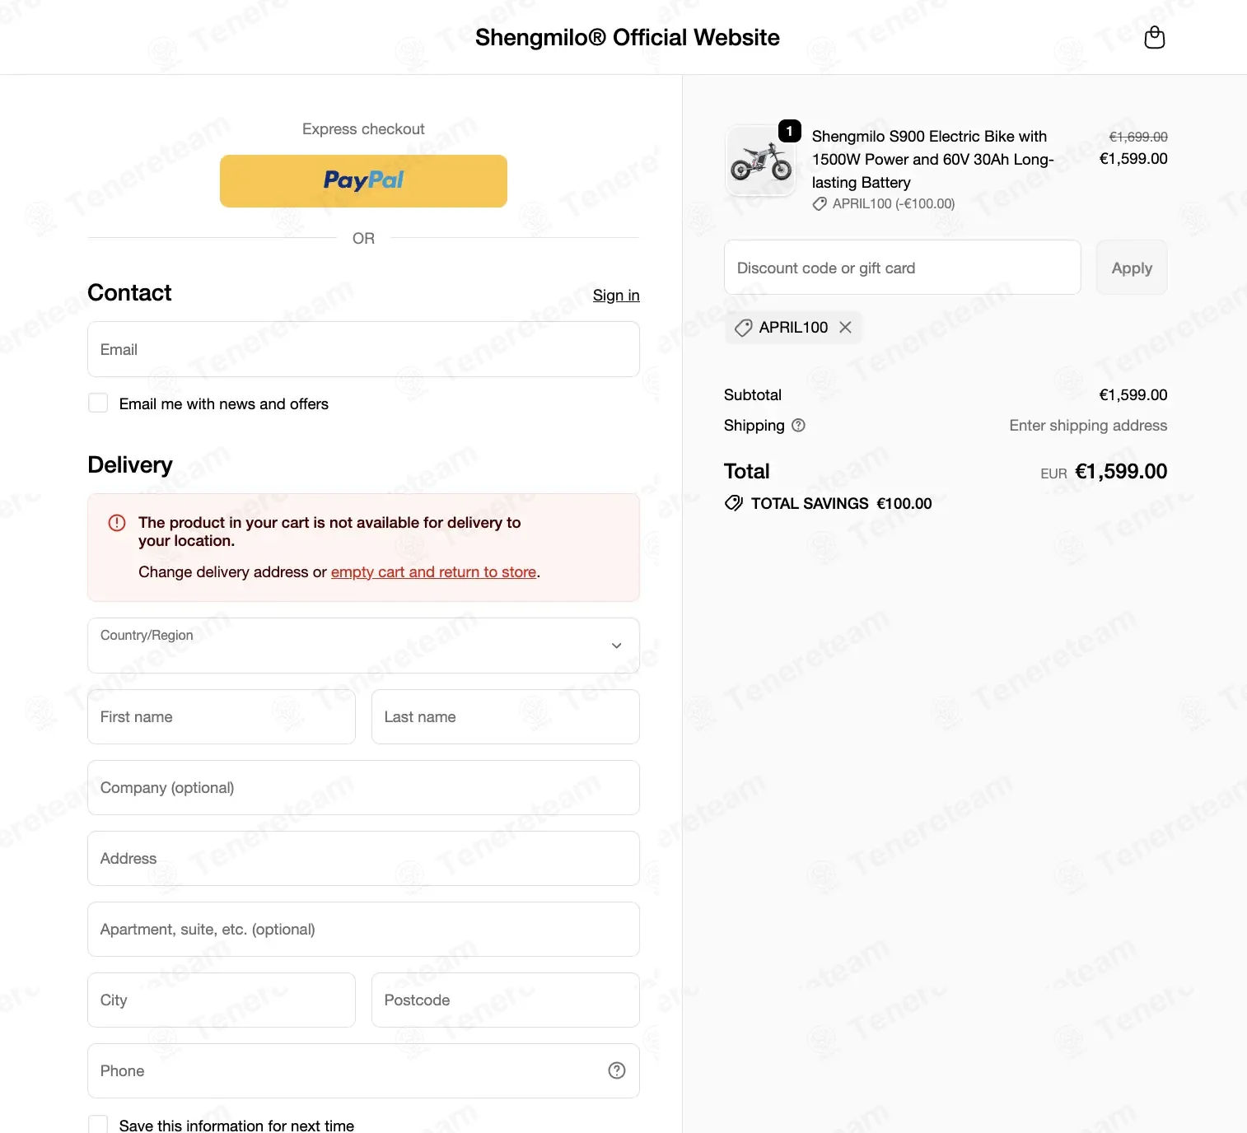Viewport: 1247px width, 1133px height.
Task: Pay with PayPal express checkout
Action: [363, 181]
